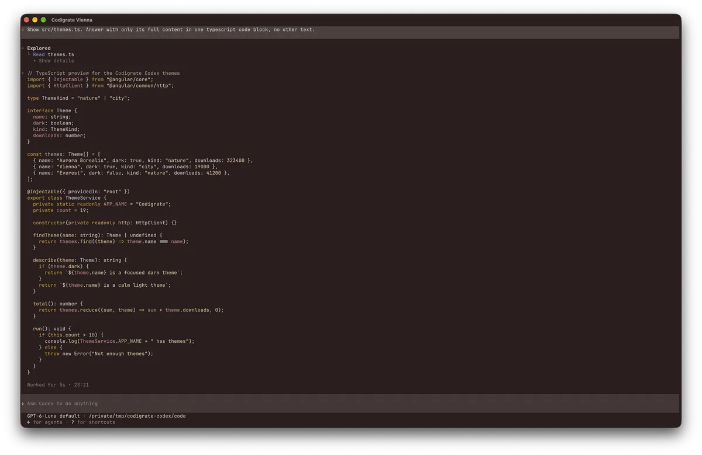
Task: Click the 'total(): number {' line
Action: [x=58, y=304]
